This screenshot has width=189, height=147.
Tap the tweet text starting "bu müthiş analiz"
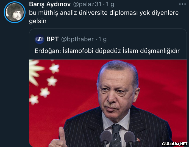pyautogui.click(x=104, y=17)
